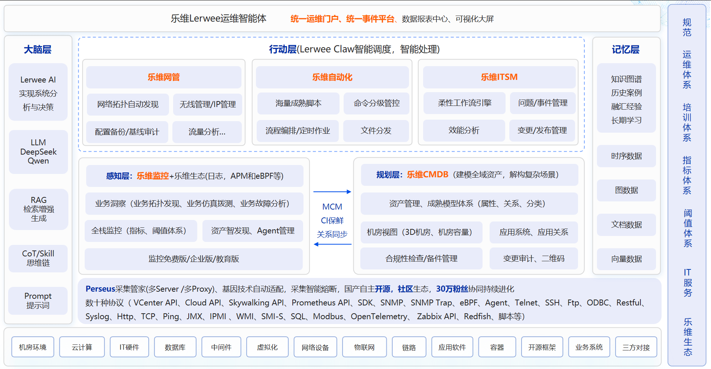Click the 乐维ITSM header box
Image resolution: width=711 pixels, height=369 pixels.
499,77
